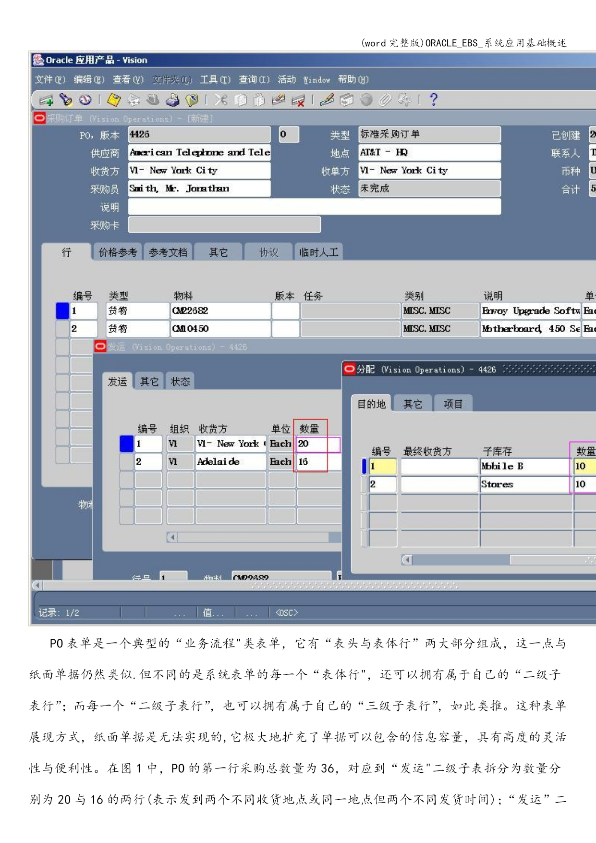The height and width of the screenshot is (843, 596).
Task: Switch to the 其它 tab in purchase order
Action: (x=218, y=252)
